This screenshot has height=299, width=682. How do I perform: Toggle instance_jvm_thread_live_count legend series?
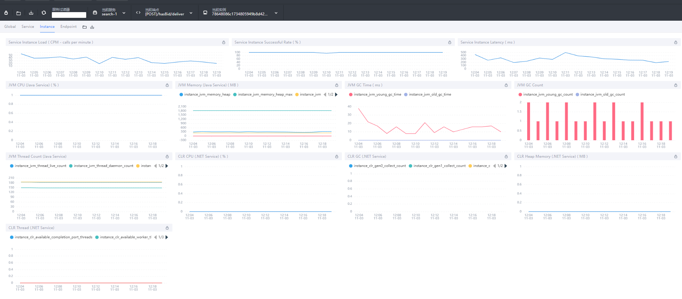click(38, 166)
